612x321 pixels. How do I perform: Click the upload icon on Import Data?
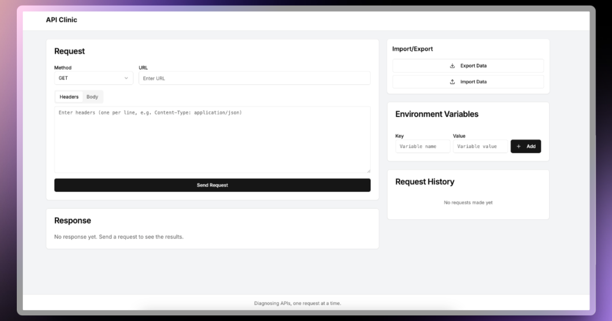(451, 81)
